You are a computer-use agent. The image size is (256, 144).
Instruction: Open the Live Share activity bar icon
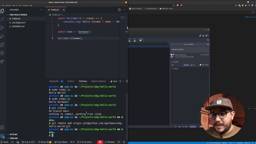(2, 61)
